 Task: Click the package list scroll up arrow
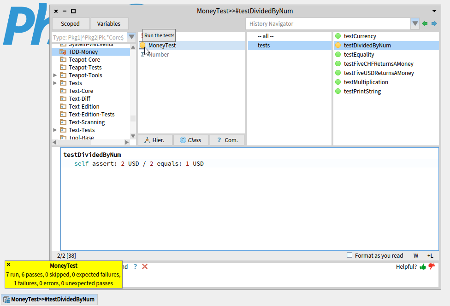pos(133,47)
